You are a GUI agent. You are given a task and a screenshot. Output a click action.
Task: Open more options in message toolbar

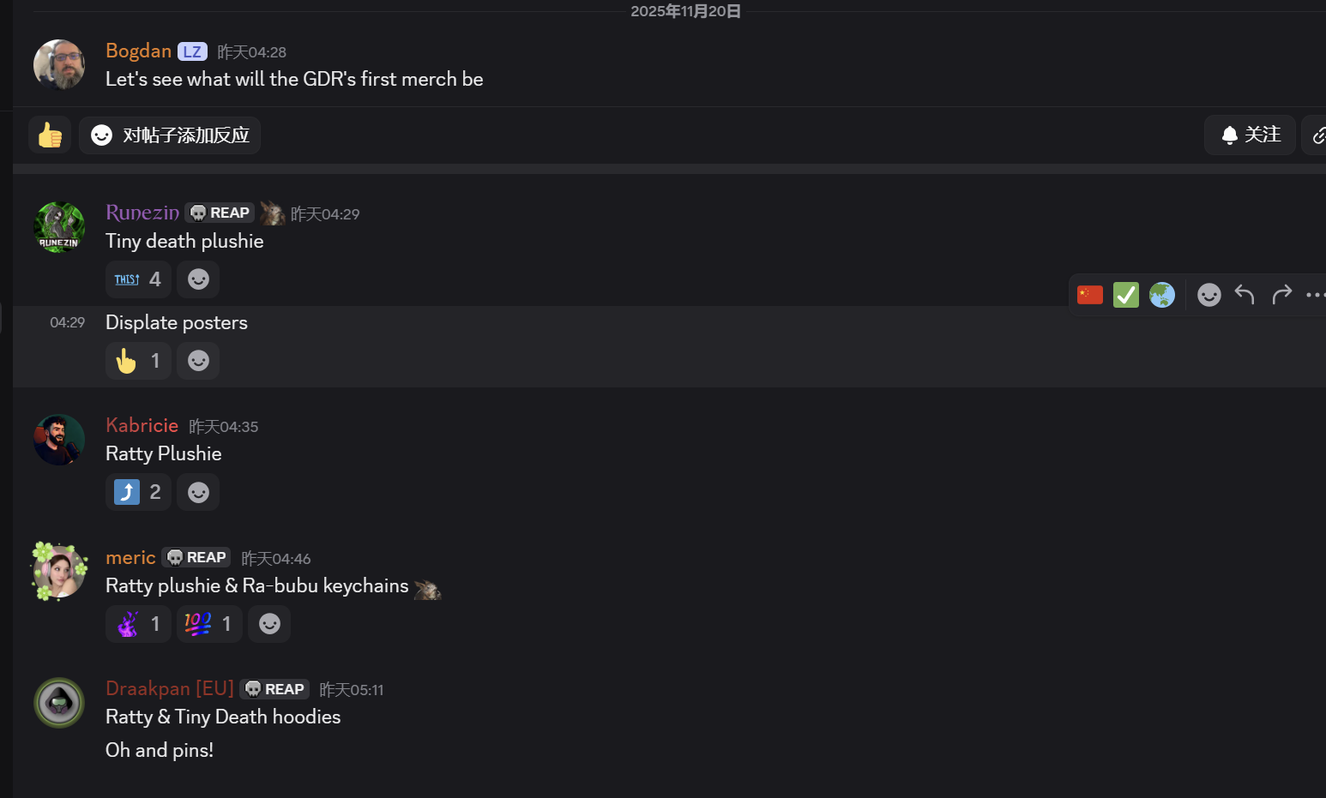(1315, 295)
